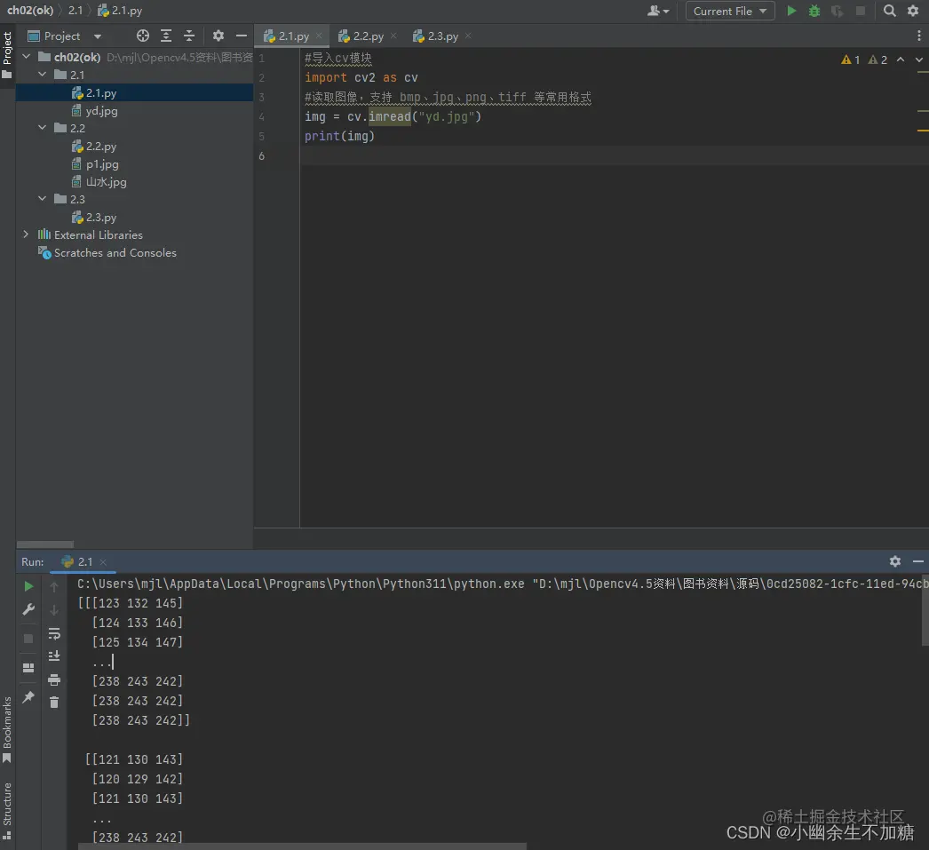Start debugging with the bug icon

[814, 11]
